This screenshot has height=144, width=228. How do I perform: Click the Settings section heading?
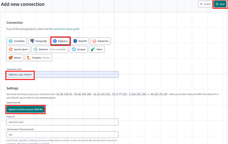[x=12, y=88]
